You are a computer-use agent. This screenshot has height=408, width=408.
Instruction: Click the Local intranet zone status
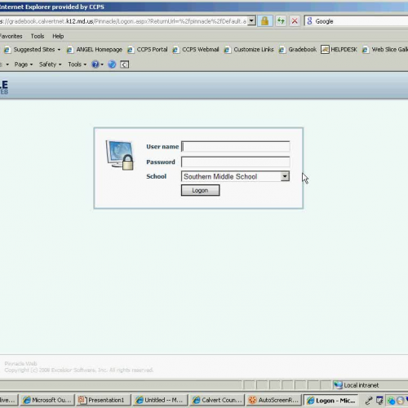(357, 385)
